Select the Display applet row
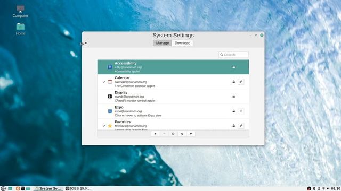The image size is (341, 191). click(173, 97)
